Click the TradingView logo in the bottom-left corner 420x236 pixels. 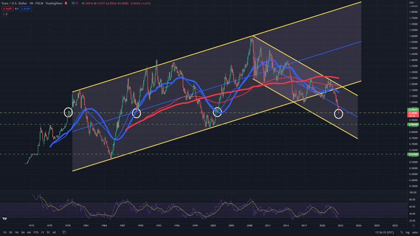4,219
